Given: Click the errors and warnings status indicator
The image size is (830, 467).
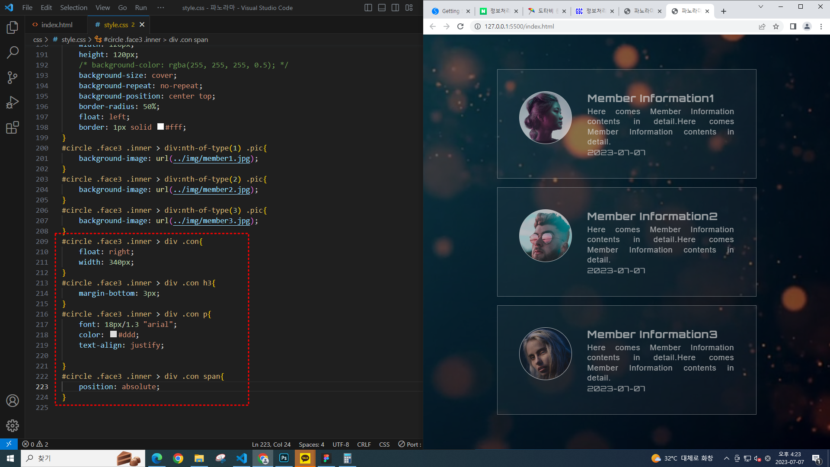Looking at the screenshot, I should 35,444.
